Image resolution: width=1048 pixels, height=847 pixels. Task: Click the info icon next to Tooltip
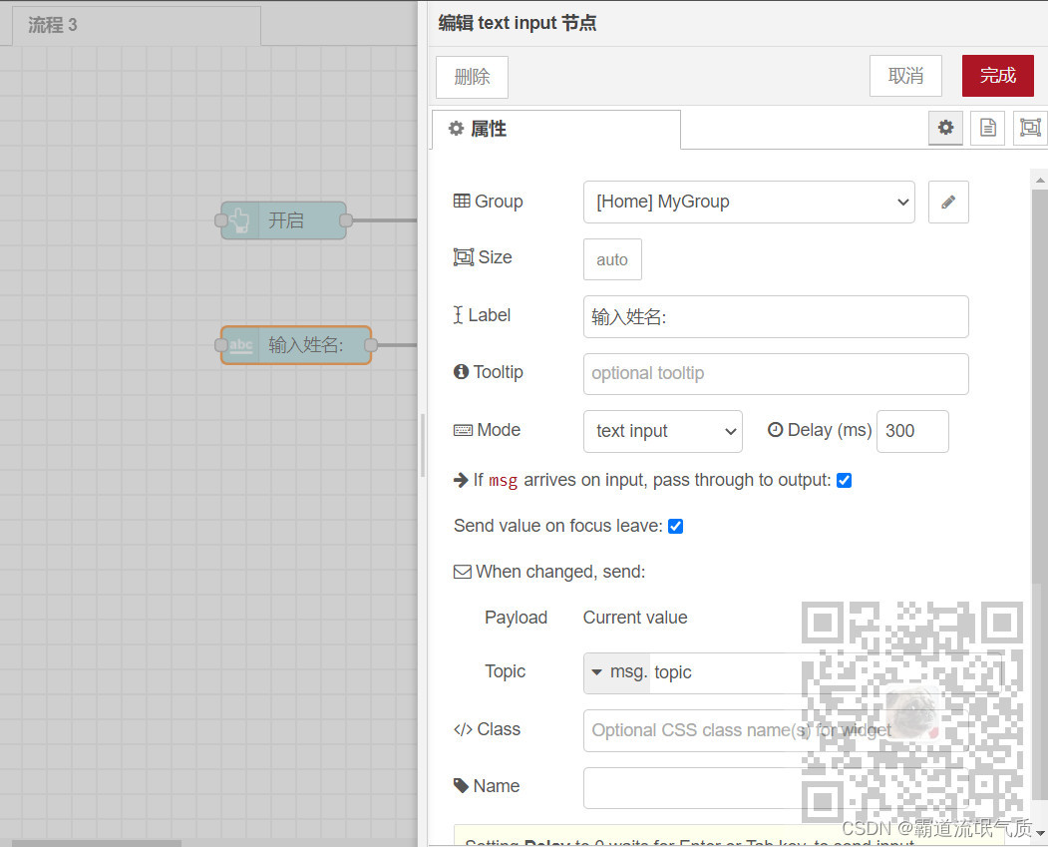460,372
